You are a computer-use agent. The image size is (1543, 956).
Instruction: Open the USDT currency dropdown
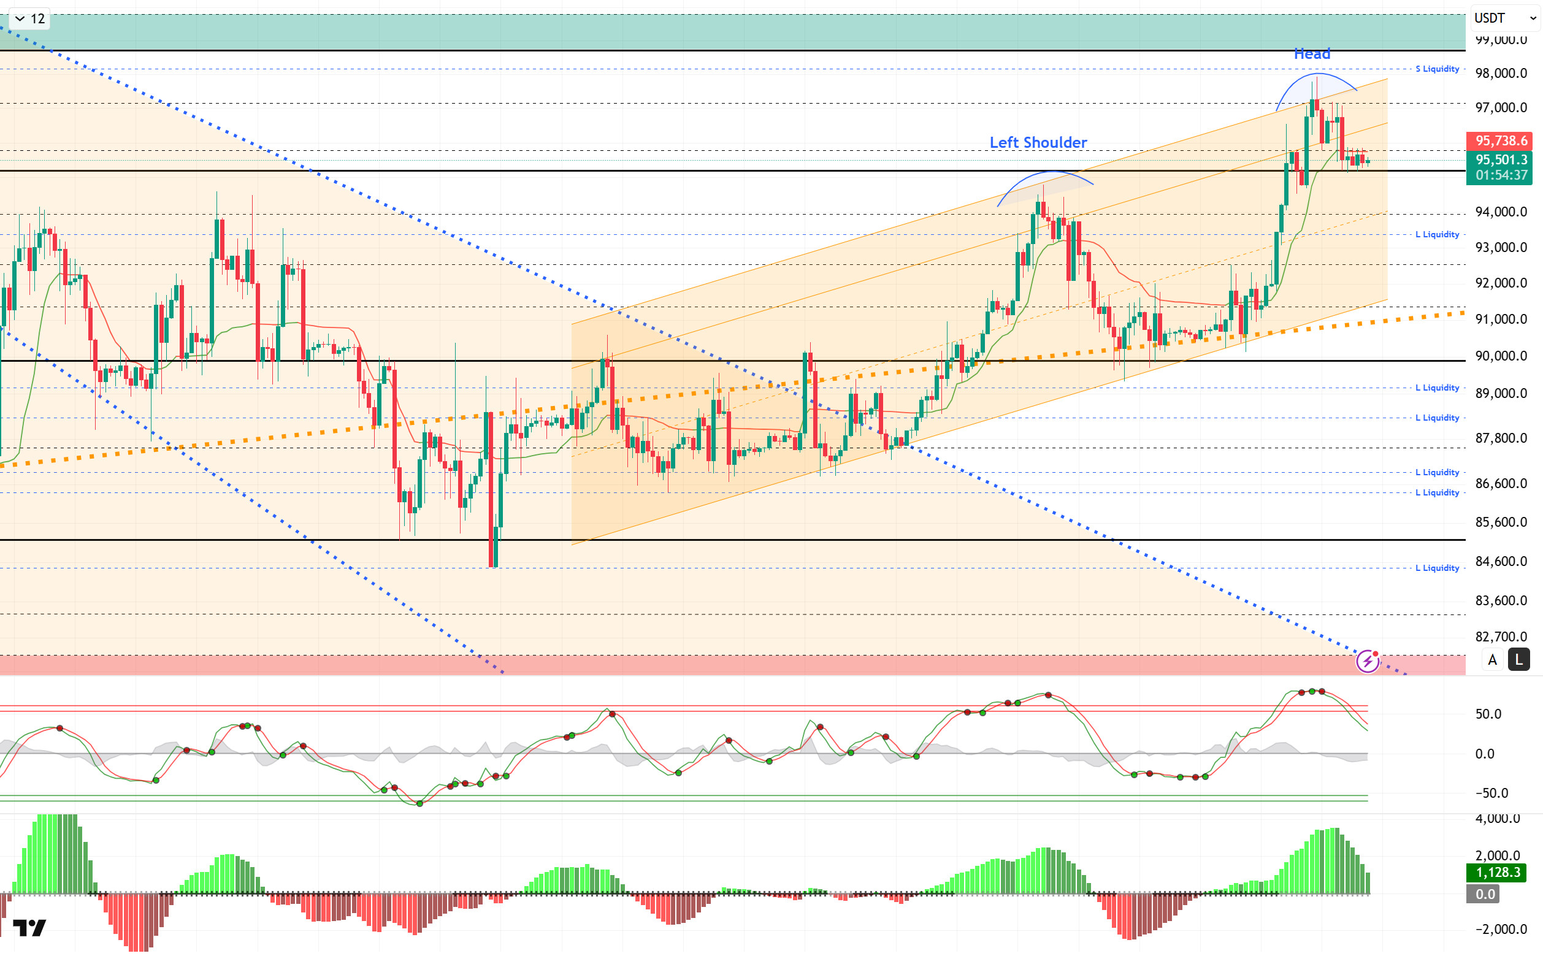[1504, 18]
